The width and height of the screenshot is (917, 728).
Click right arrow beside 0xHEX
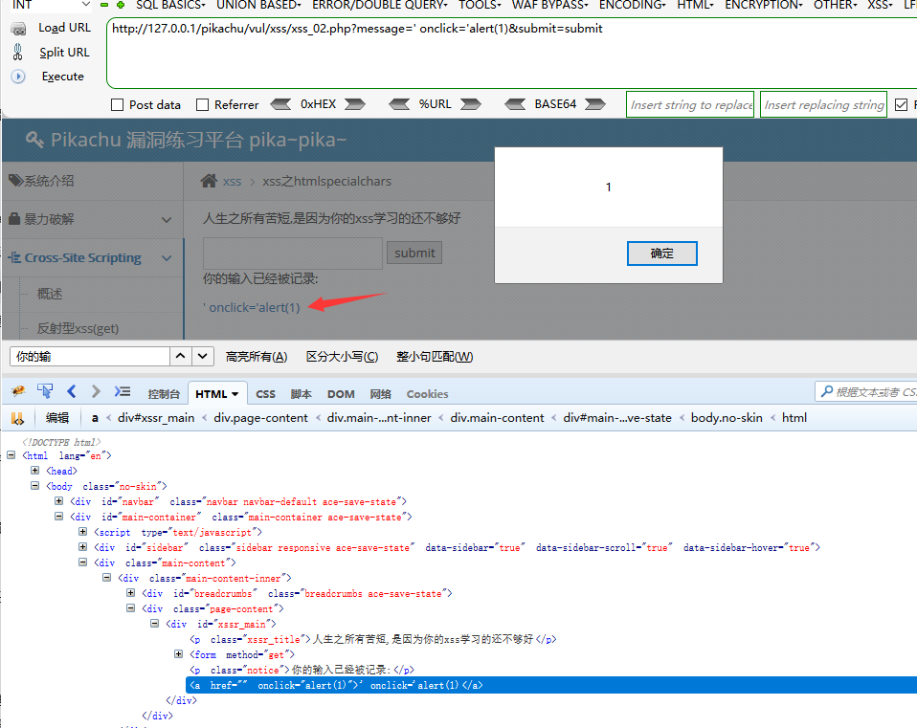pyautogui.click(x=354, y=104)
